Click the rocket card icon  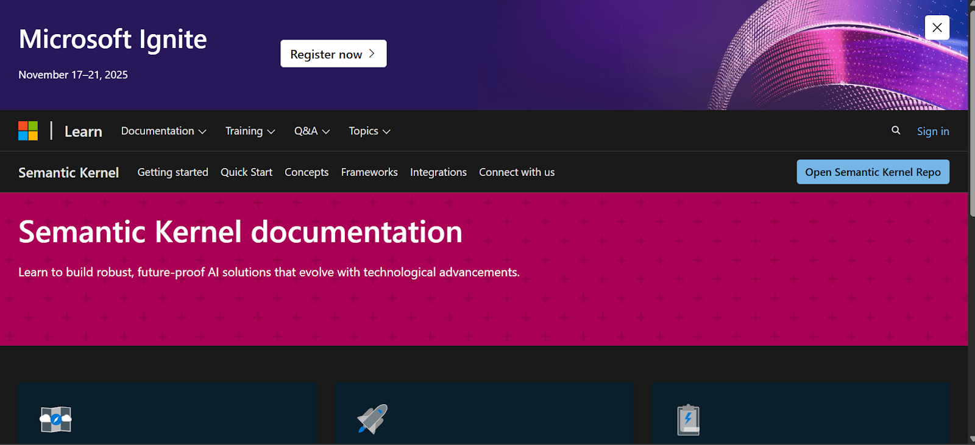[372, 419]
